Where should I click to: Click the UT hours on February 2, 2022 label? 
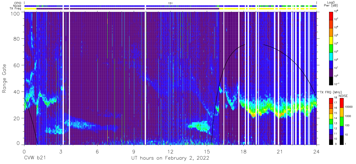pos(170,158)
